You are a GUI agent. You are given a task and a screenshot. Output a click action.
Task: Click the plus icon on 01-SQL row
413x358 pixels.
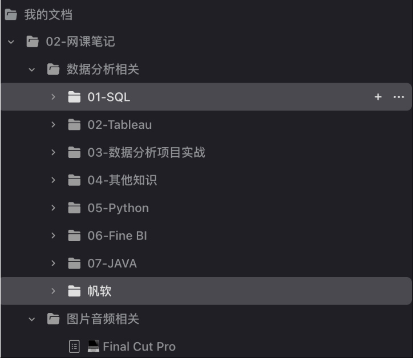378,97
